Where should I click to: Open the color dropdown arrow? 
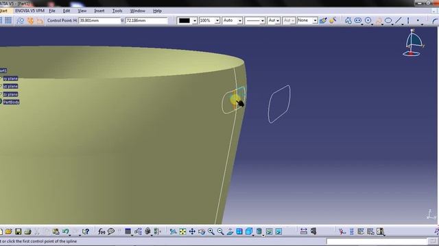tap(195, 20)
